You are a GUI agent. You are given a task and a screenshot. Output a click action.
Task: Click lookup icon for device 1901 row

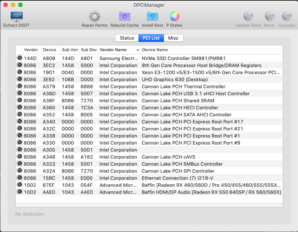[x=20, y=72]
